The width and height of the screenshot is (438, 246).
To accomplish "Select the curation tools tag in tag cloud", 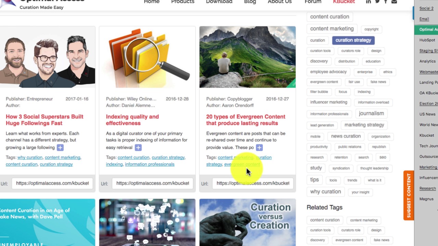I will pos(320,51).
